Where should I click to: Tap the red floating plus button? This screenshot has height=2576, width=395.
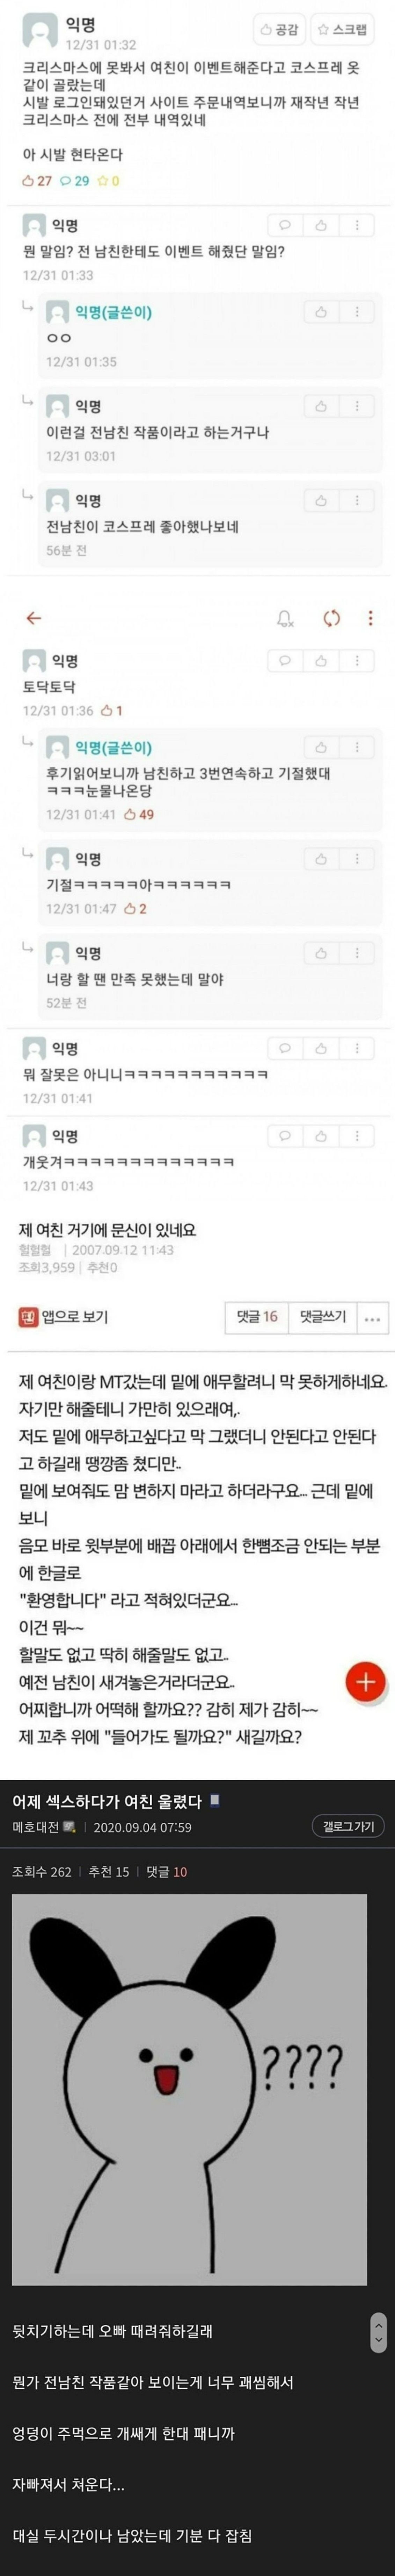coord(365,1681)
